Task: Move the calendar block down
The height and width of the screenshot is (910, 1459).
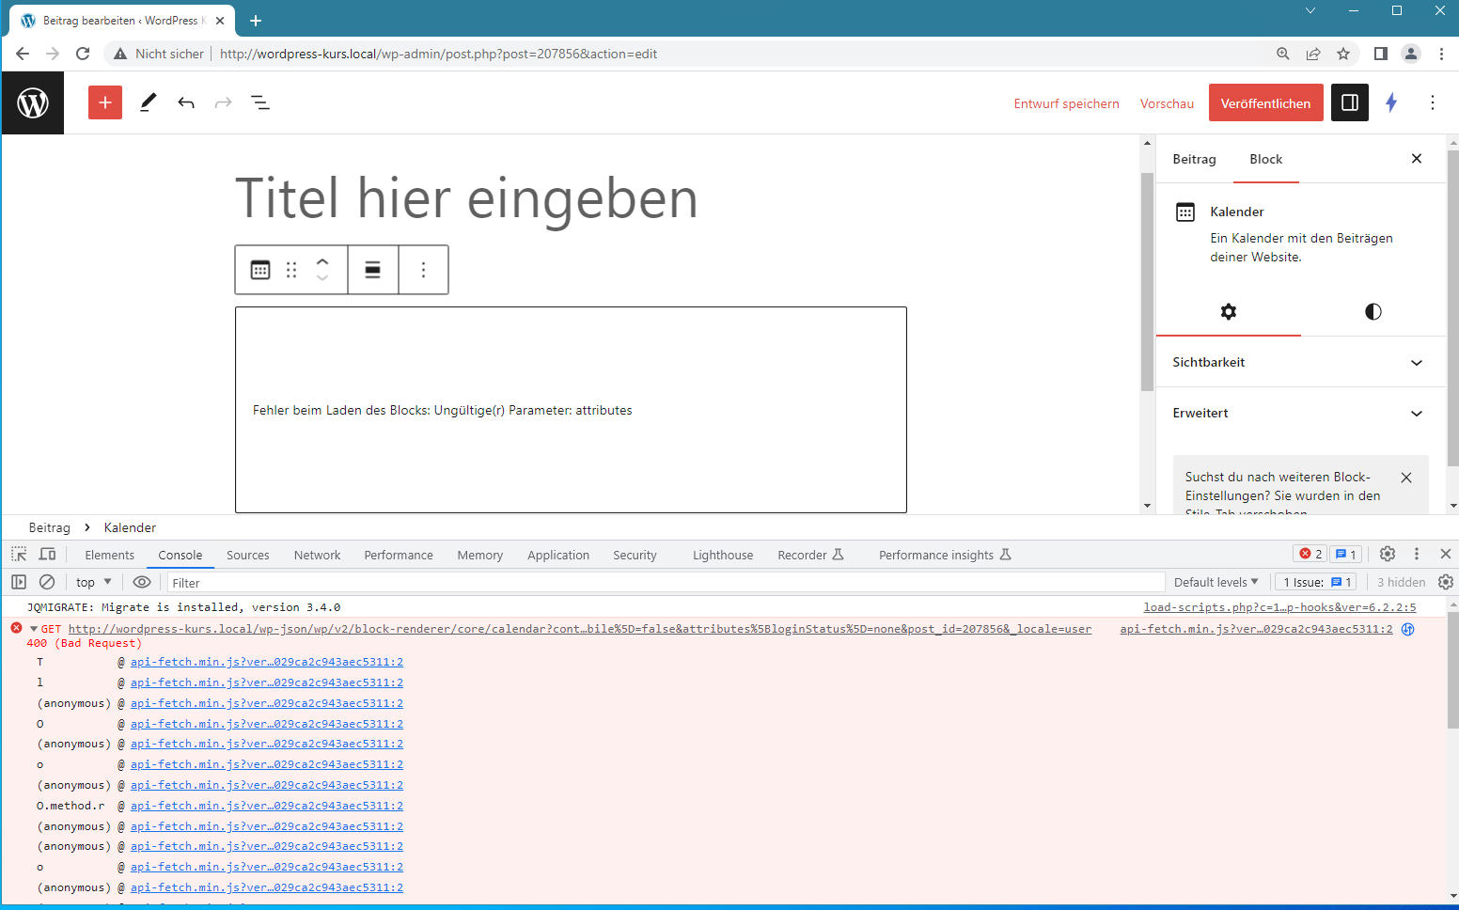Action: [322, 278]
